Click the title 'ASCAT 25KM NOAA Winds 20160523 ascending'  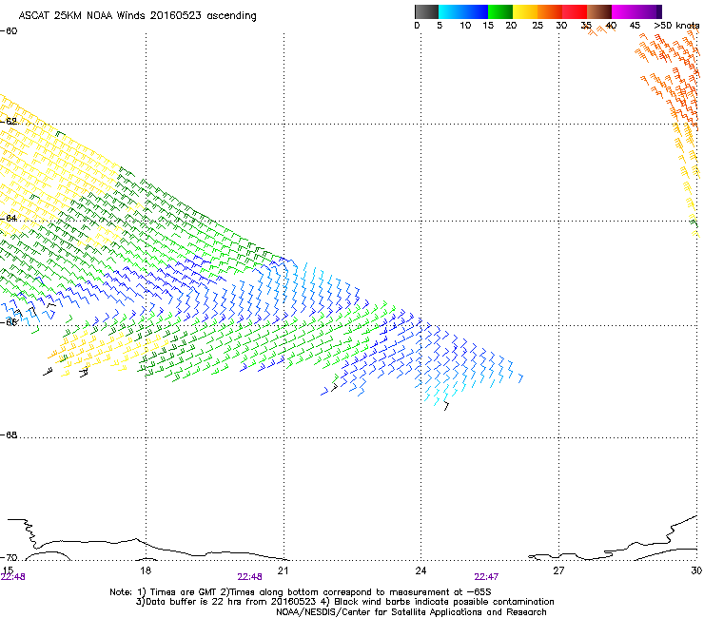(x=137, y=16)
